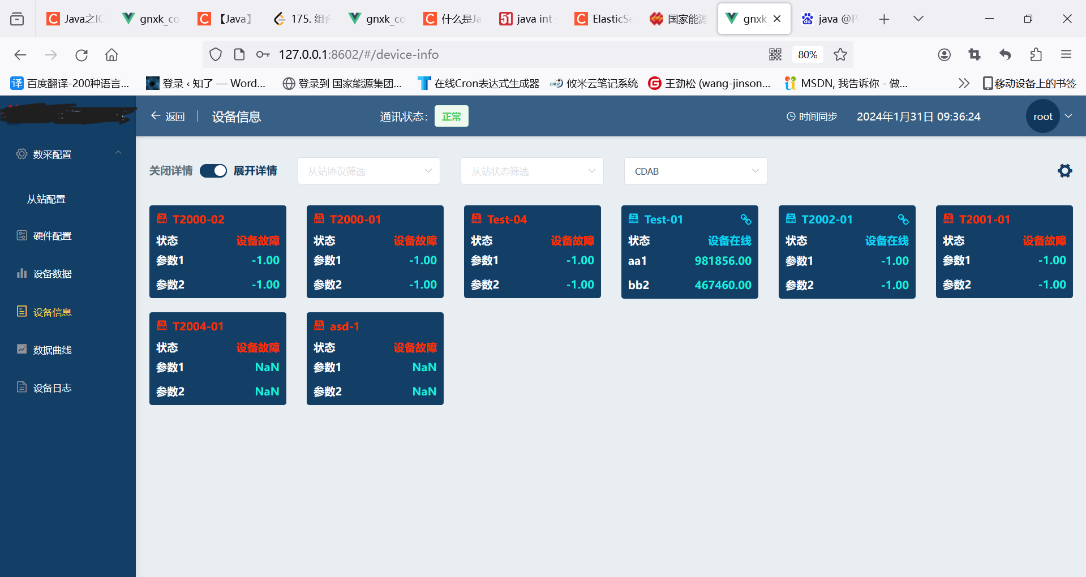Click the date and time display

click(x=918, y=117)
